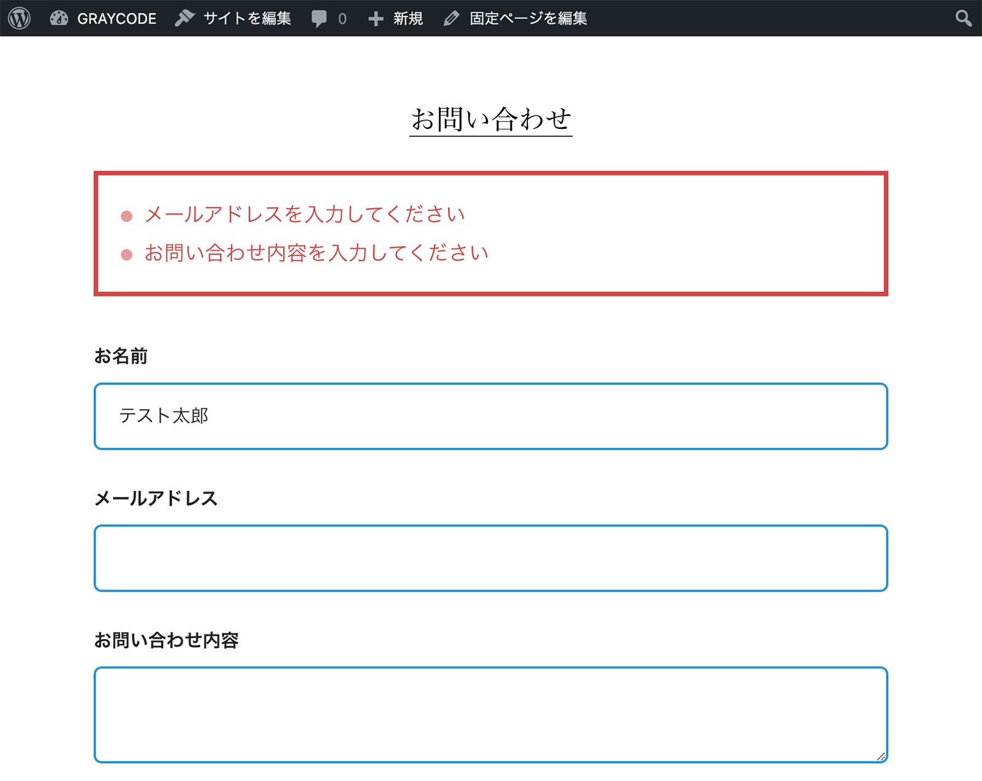The height and width of the screenshot is (781, 982).
Task: Focus the お問い合わせ内容 textarea
Action: [x=491, y=715]
